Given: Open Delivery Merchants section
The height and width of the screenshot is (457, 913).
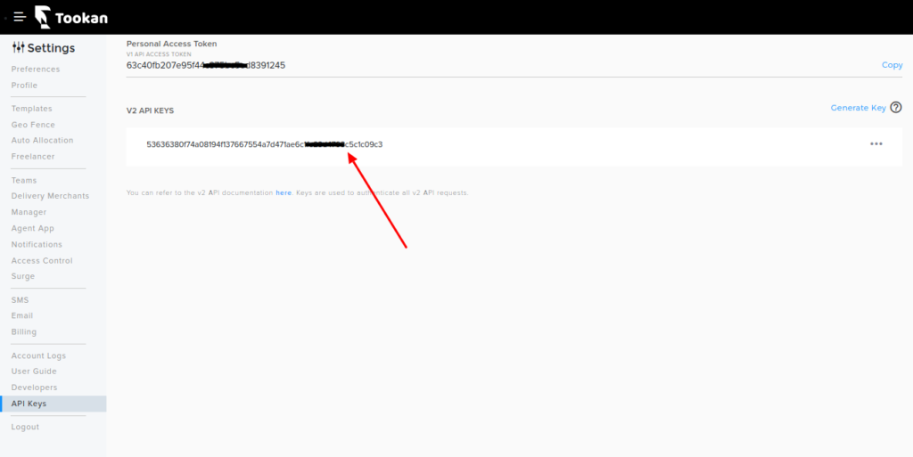Looking at the screenshot, I should 50,196.
